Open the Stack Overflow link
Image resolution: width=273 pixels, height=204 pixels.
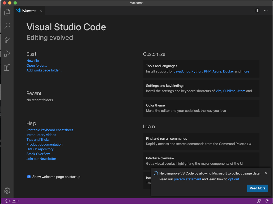[38, 154]
